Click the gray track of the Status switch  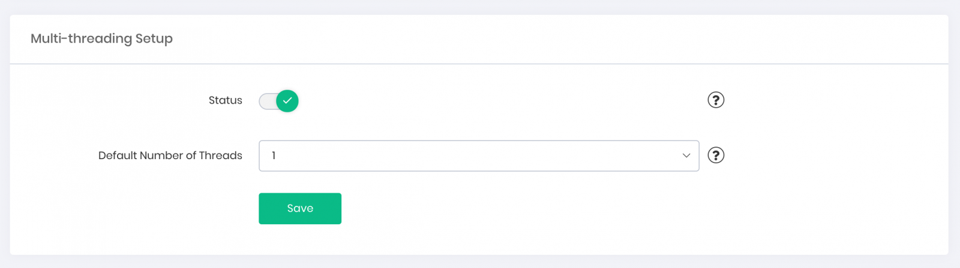click(x=266, y=101)
